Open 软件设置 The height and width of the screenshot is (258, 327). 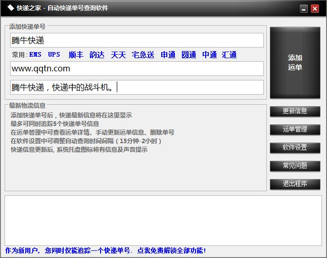295,148
